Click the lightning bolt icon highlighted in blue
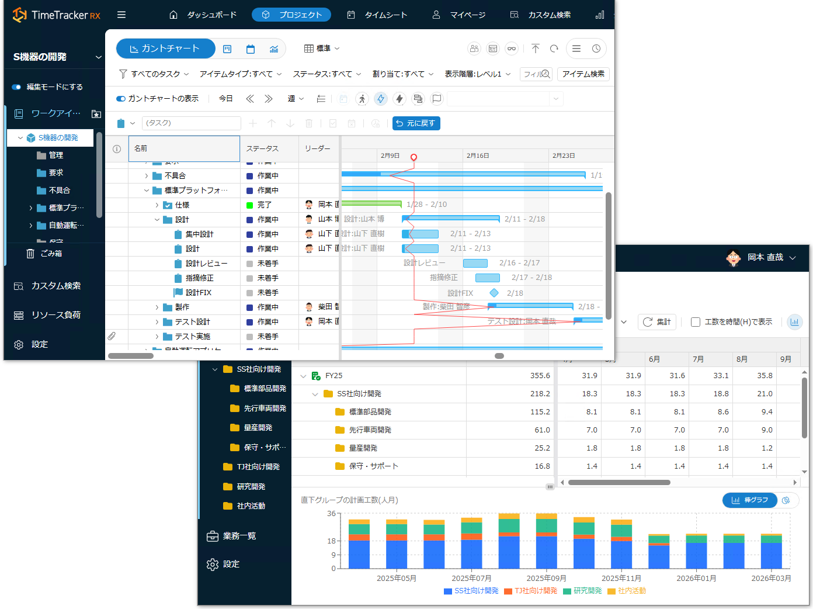 381,99
